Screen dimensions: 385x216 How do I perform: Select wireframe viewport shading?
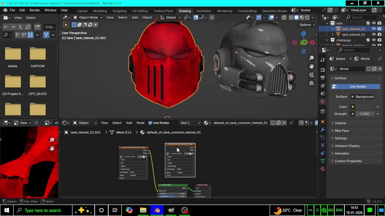(x=291, y=17)
